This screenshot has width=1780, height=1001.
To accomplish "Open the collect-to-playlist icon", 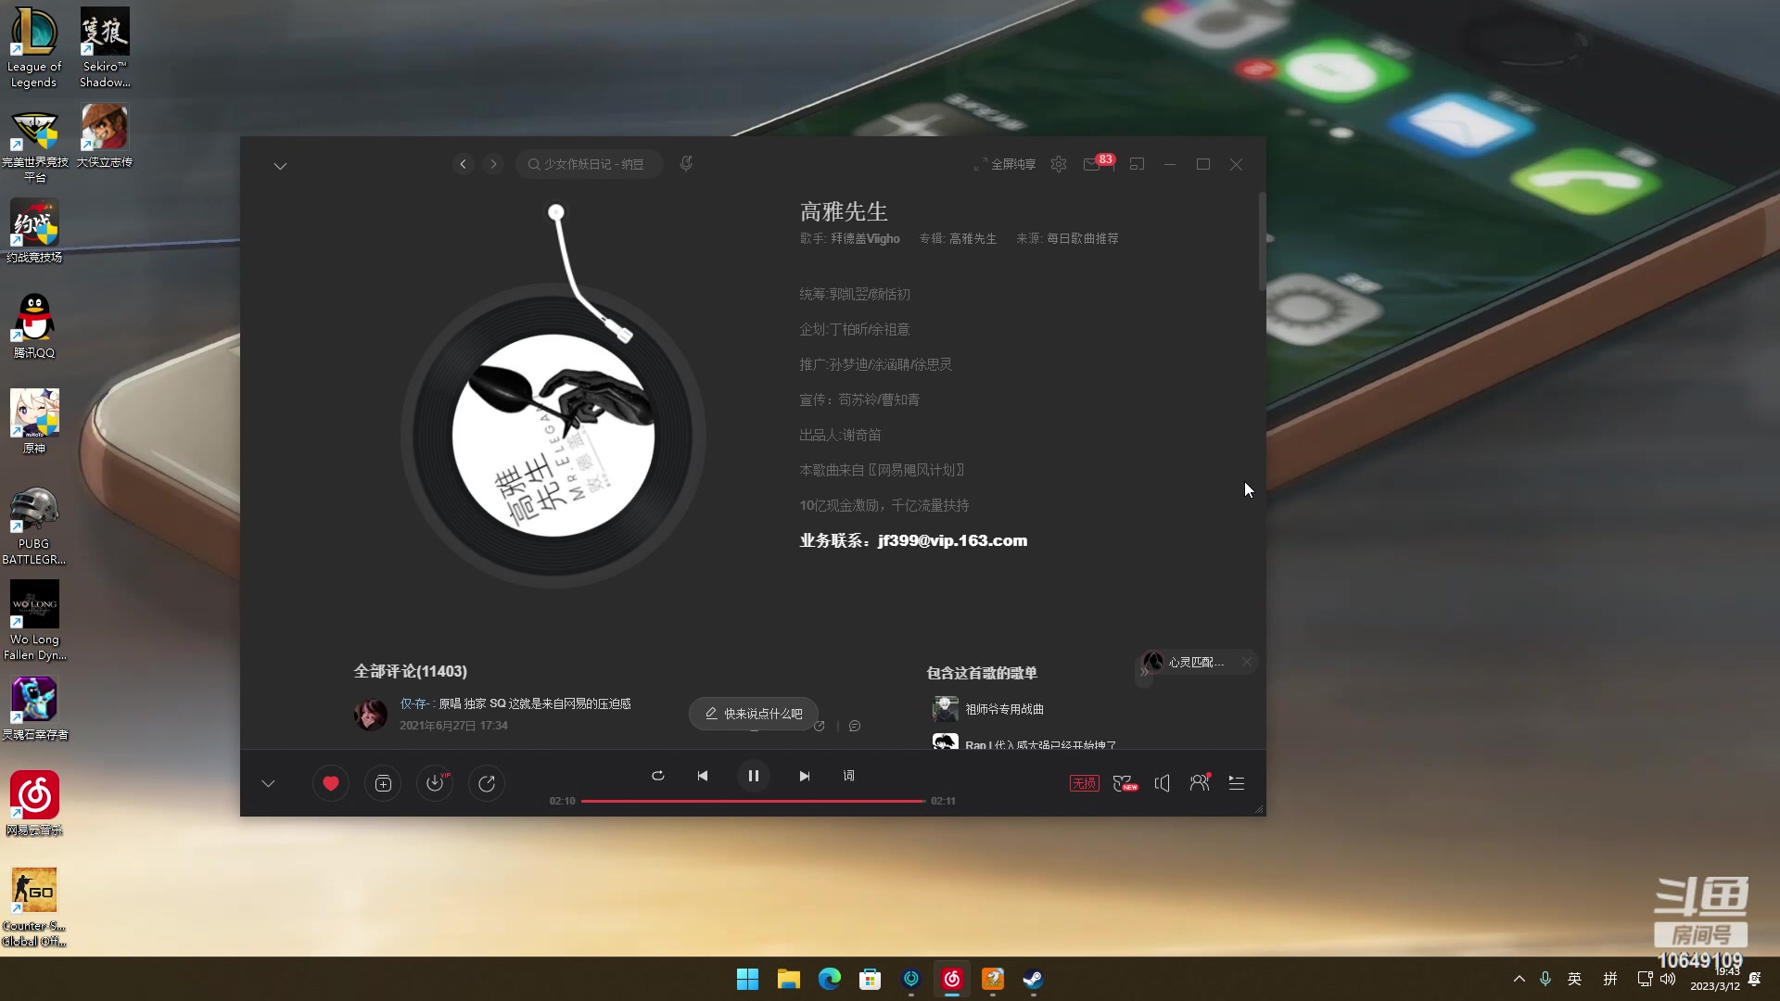I will pyautogui.click(x=383, y=783).
